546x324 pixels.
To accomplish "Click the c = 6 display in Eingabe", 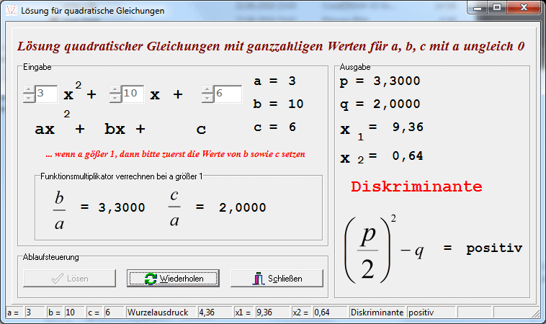I will [274, 127].
